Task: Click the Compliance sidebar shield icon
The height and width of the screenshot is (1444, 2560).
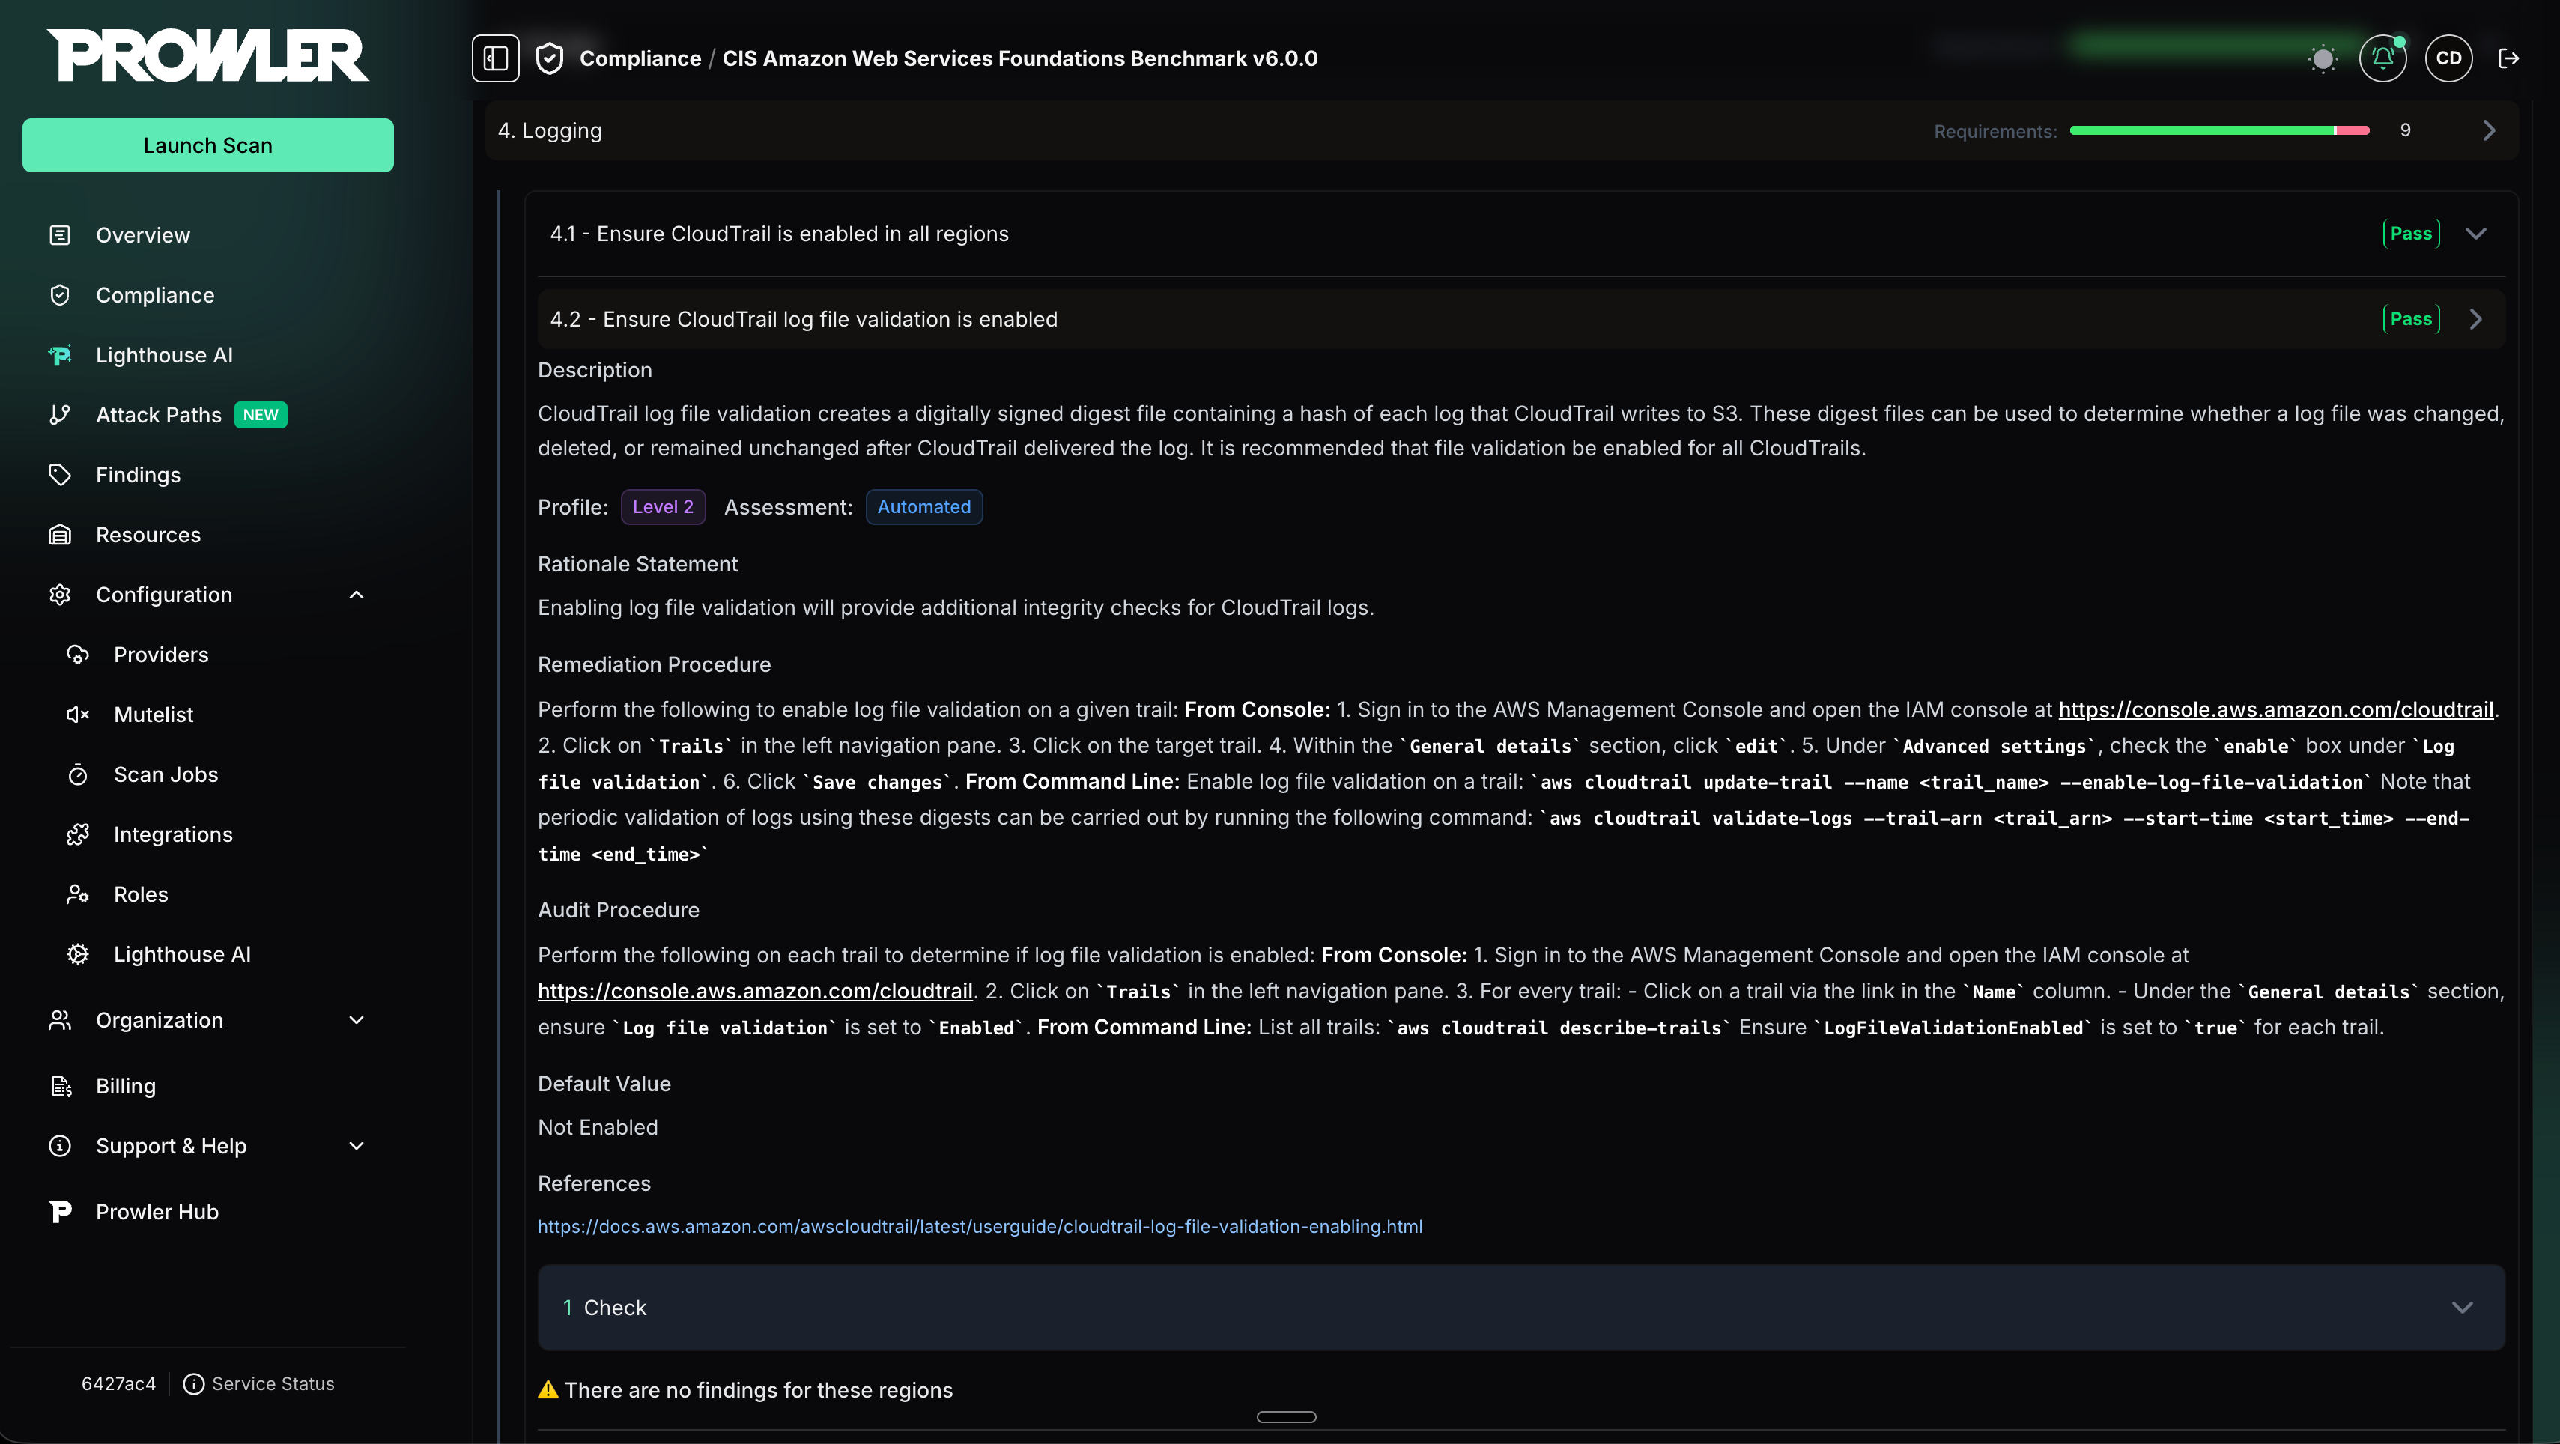Action: coord(60,295)
